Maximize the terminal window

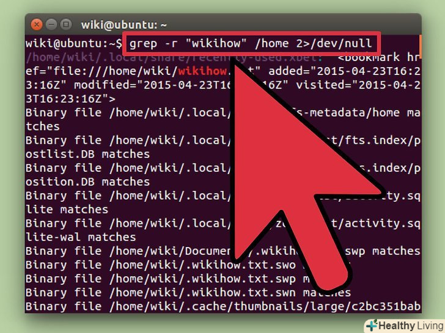66,24
